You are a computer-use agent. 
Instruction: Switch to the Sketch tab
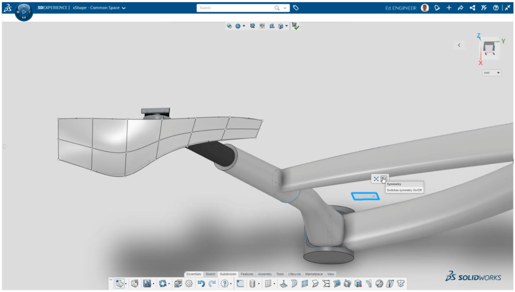pos(211,274)
